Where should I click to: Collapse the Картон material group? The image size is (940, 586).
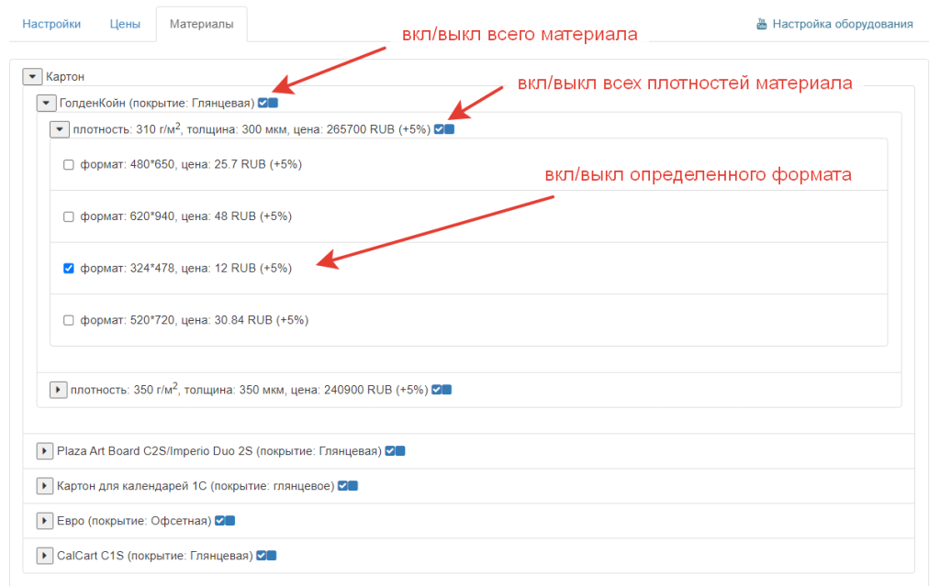33,77
